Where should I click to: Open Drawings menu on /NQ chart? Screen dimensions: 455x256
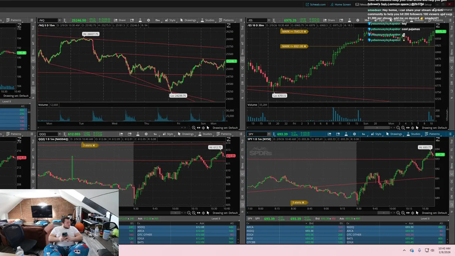pos(188,20)
